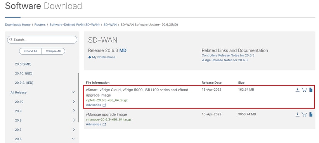Open the Controllers Release Notes for 20.6.3
Screen dimensions: 319x143
point(228,55)
